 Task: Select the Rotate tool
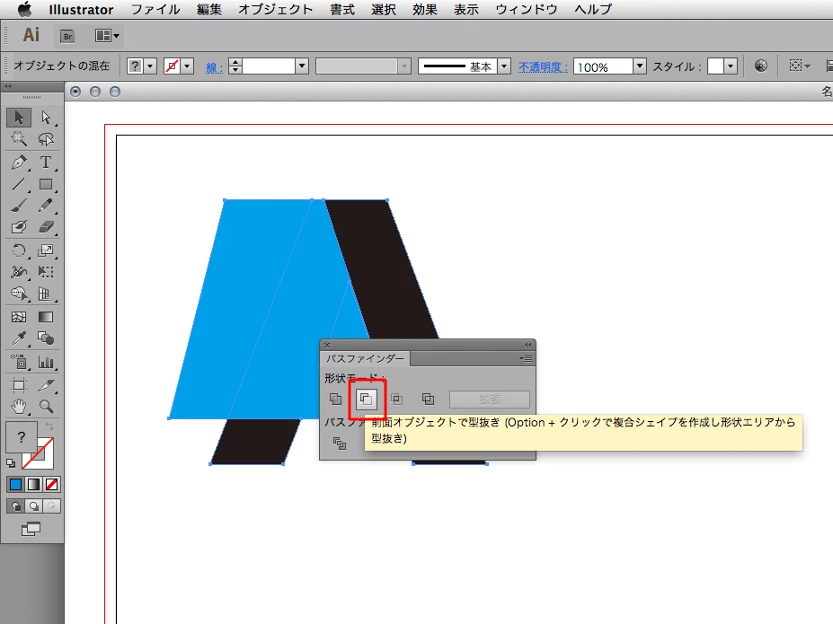pos(19,250)
